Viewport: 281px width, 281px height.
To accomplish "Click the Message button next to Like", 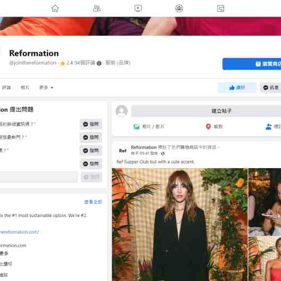I will coord(270,87).
